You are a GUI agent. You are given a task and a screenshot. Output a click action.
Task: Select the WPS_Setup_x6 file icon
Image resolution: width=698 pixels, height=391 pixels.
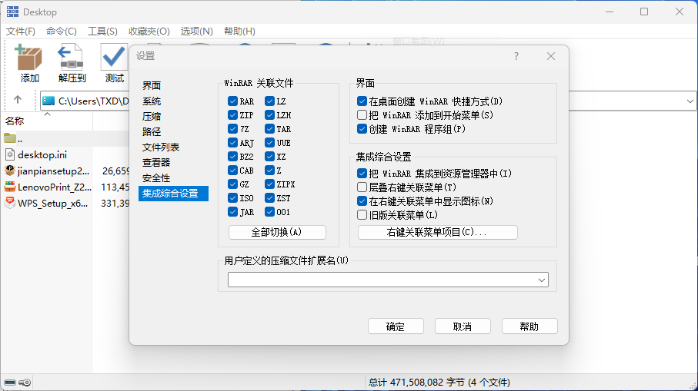tap(10, 203)
